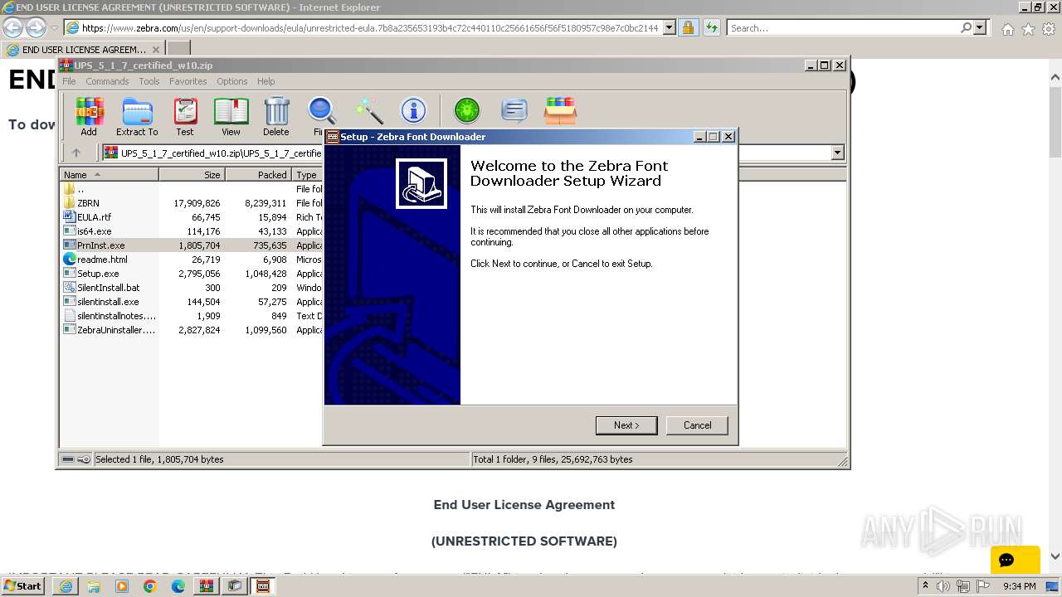Open a new tab in Internet Explorer
This screenshot has width=1062, height=597.
tap(178, 50)
